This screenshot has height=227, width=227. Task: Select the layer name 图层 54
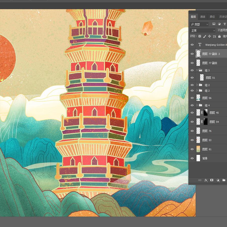[214, 122]
